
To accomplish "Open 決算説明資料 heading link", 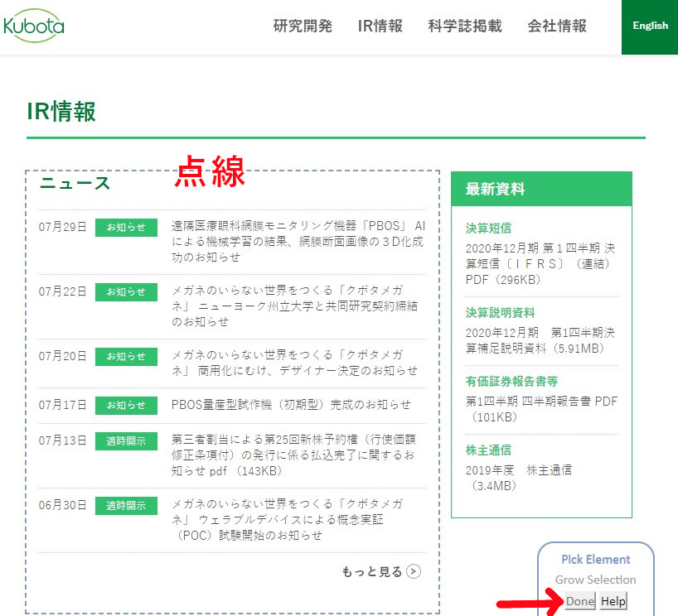I will [x=500, y=312].
